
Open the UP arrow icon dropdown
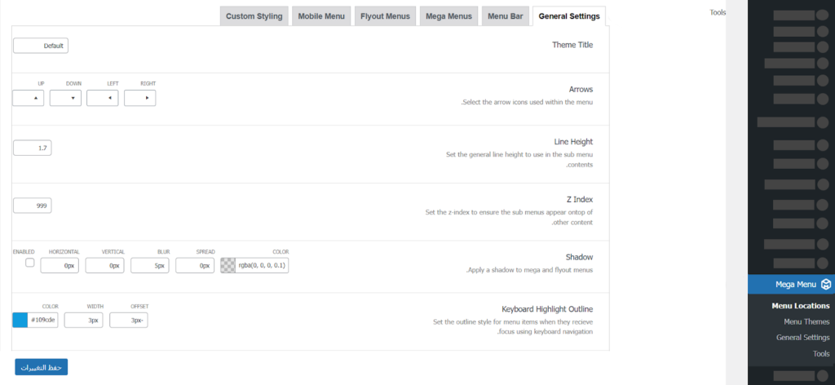coord(29,98)
